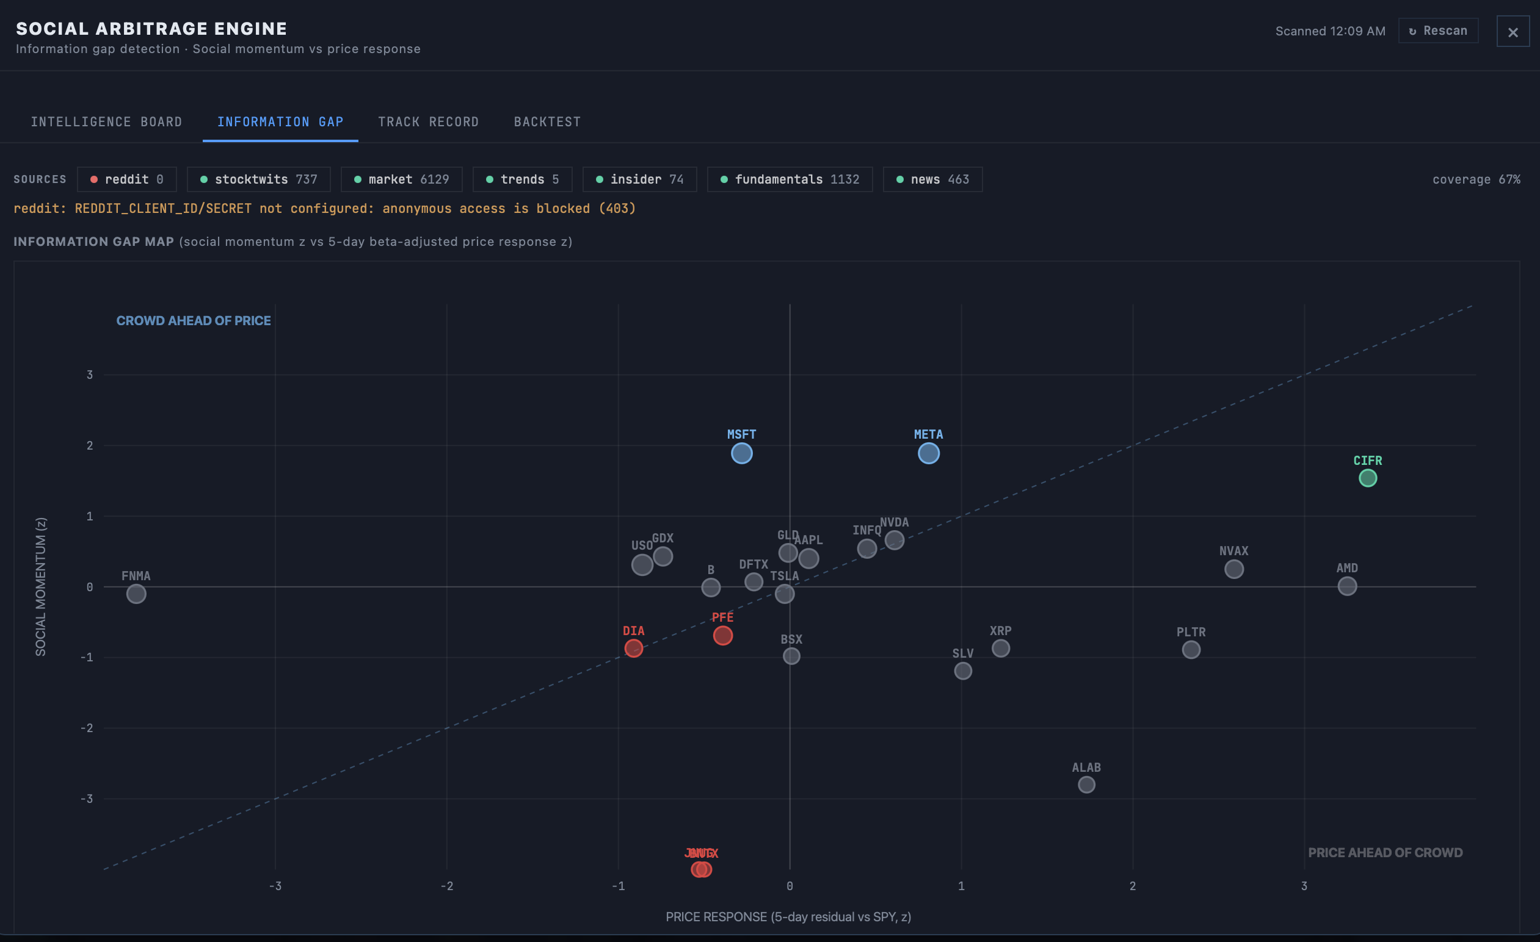Close the Social Arbitrage Engine panel
This screenshot has height=942, width=1540.
coord(1513,32)
